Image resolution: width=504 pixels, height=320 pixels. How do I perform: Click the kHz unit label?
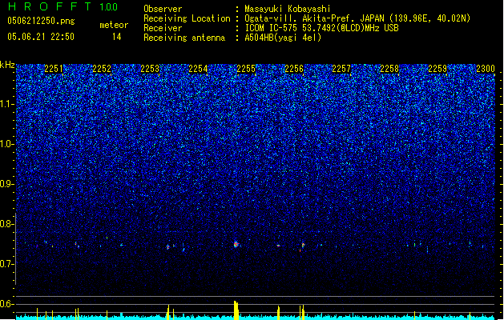[7, 65]
